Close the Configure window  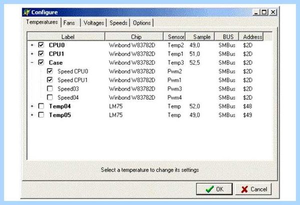click(273, 12)
